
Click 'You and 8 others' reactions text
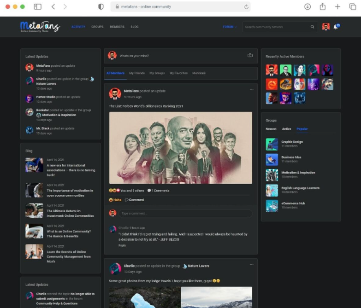pos(132,190)
